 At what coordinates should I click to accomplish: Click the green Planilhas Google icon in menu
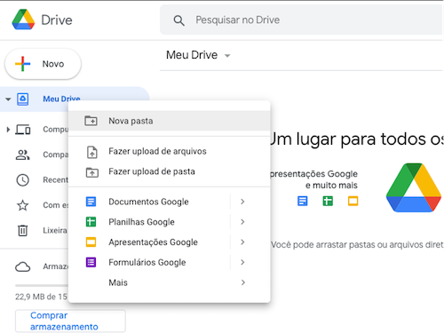pos(91,222)
